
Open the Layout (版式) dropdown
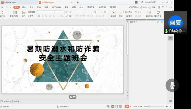pos(24,16)
